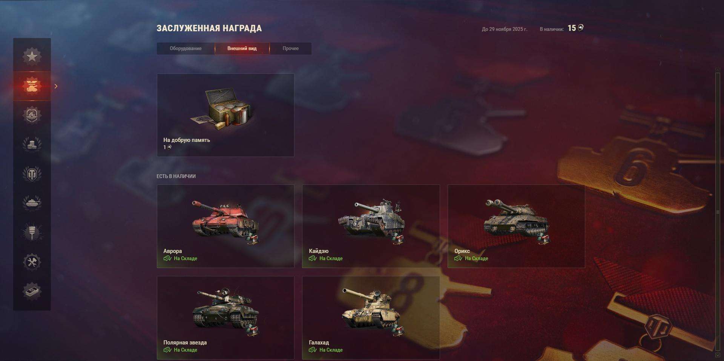Viewport: 724px width, 361px height.
Task: Switch to the Внешний вид tab
Action: tap(242, 49)
